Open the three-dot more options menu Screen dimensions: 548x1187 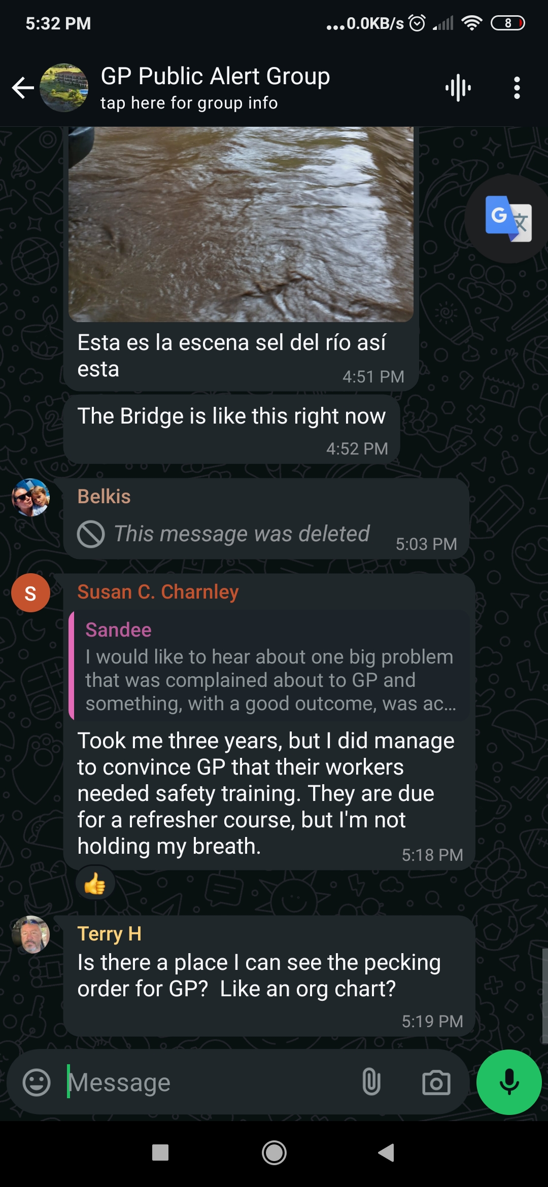coord(517,88)
